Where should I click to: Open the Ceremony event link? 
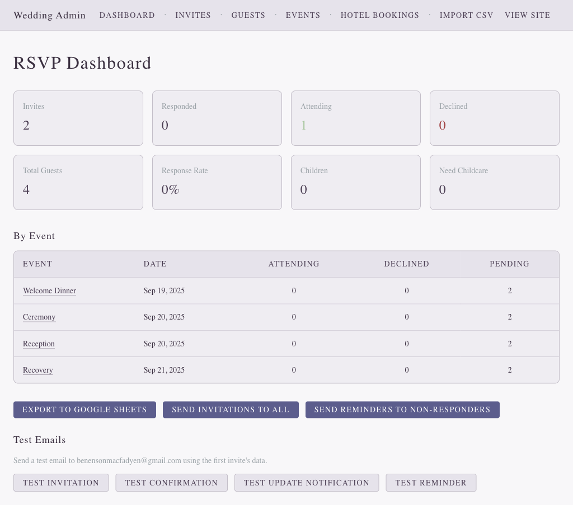[39, 317]
